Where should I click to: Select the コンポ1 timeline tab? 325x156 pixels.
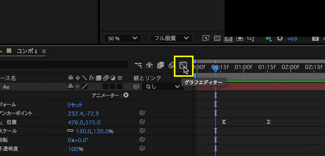tap(27, 51)
